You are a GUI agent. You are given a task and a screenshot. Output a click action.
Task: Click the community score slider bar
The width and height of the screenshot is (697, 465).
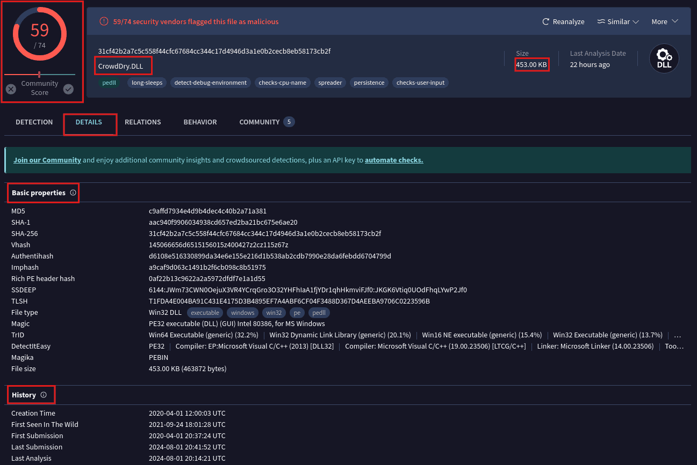(40, 75)
